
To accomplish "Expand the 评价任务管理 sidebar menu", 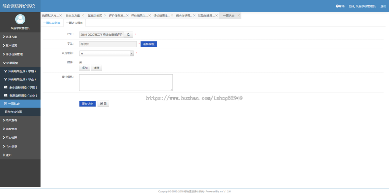I will coord(20,54).
